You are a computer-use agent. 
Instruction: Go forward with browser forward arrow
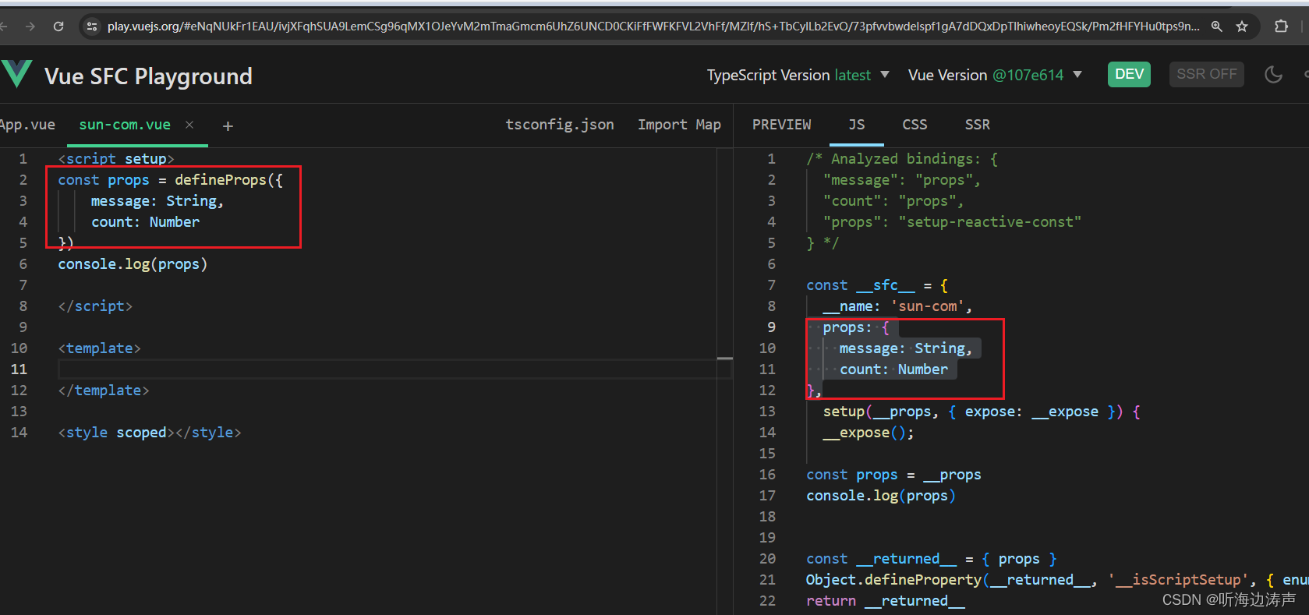tap(30, 27)
